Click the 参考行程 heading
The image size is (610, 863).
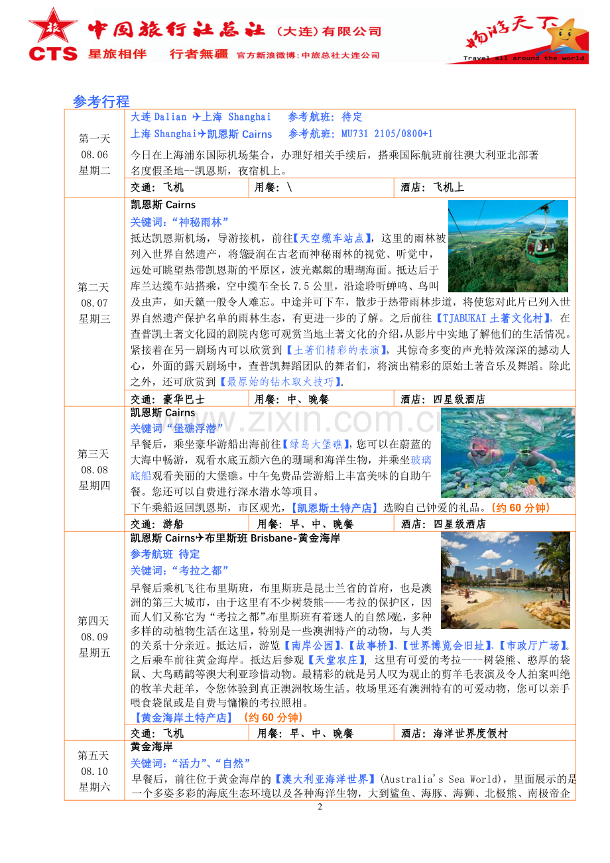(x=101, y=101)
